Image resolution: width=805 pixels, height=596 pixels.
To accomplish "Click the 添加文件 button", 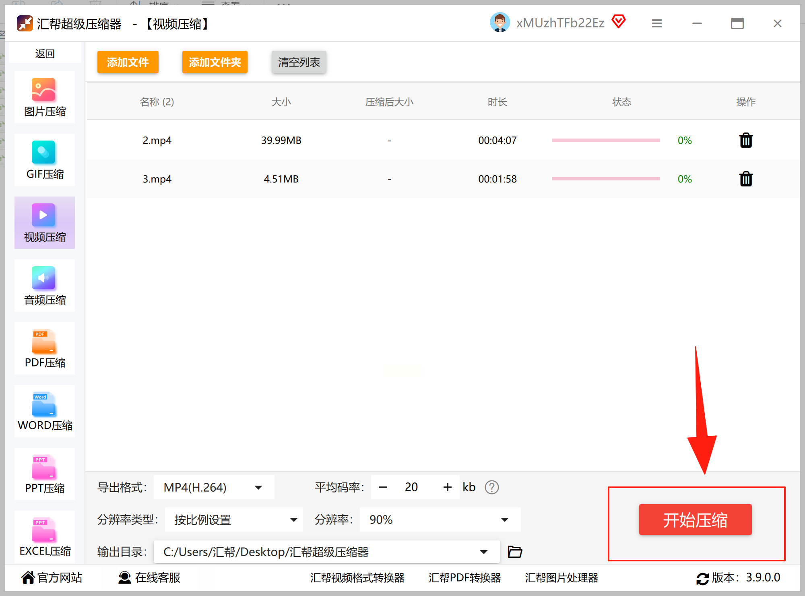I will coord(128,62).
